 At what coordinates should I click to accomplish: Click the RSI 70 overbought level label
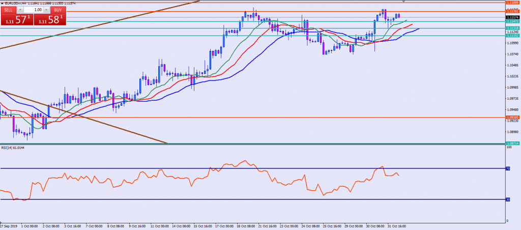coord(509,168)
